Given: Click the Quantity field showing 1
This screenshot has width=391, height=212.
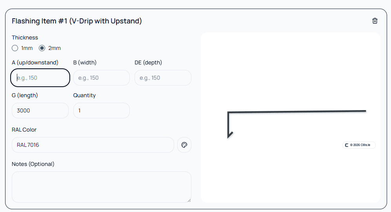Looking at the screenshot, I should 101,110.
